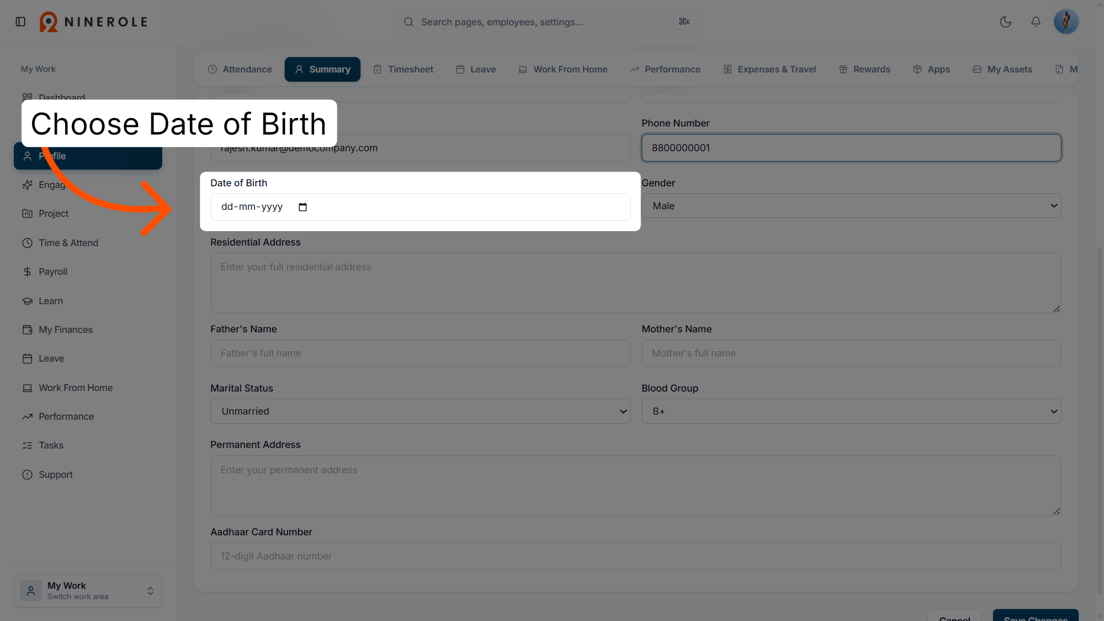The height and width of the screenshot is (621, 1104).
Task: Click the Mother's Name field
Action: (x=851, y=353)
